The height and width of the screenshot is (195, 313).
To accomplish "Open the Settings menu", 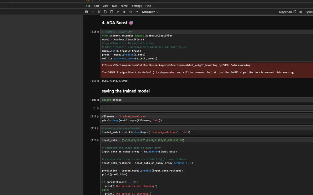I will pyautogui.click(x=137, y=6).
